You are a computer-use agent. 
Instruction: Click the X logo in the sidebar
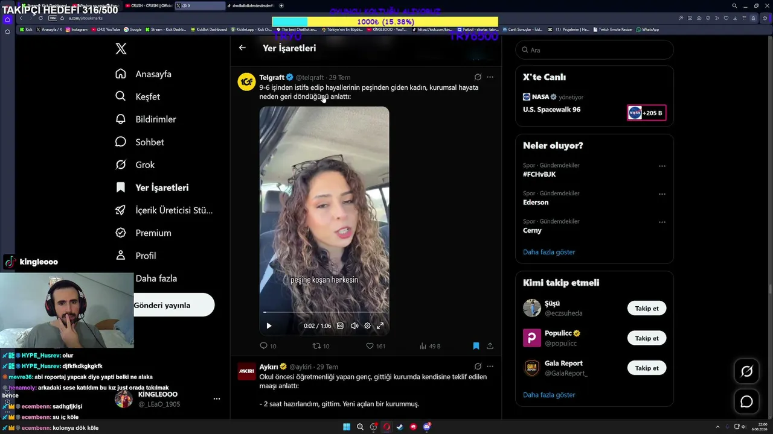pos(121,49)
